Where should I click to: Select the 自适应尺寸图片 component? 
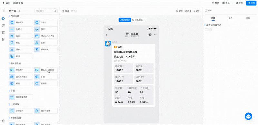click(46, 70)
